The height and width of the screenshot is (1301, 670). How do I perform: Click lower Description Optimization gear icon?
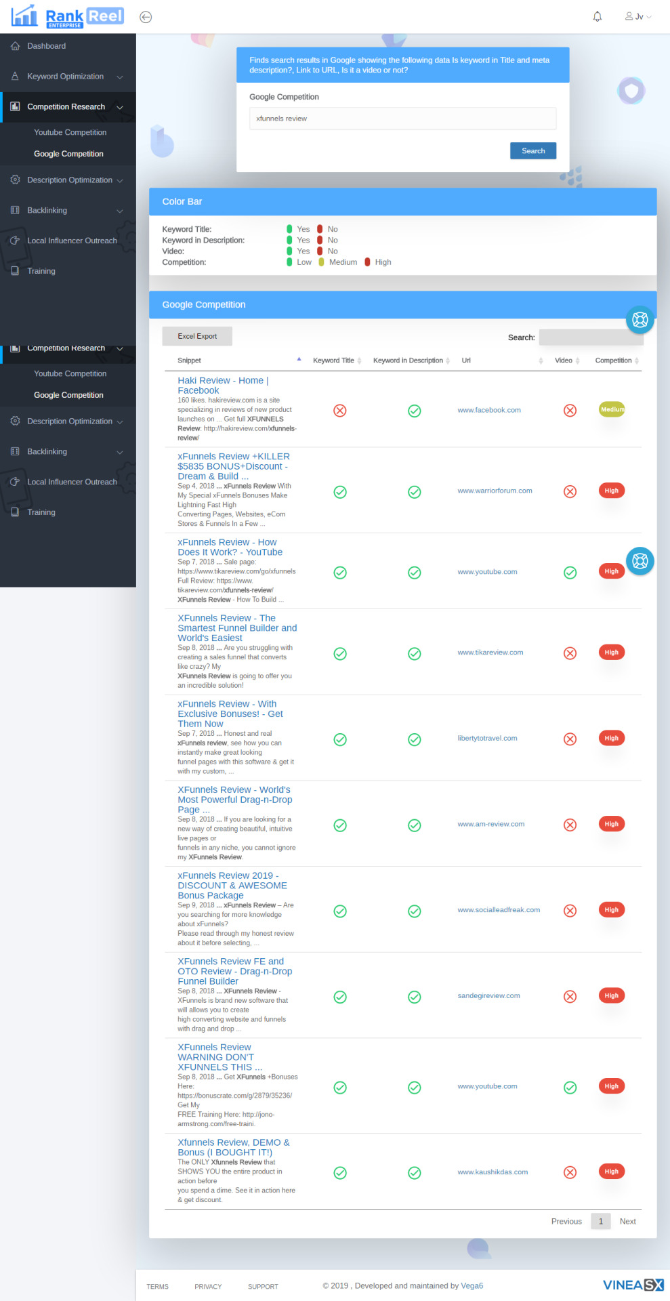pos(15,421)
